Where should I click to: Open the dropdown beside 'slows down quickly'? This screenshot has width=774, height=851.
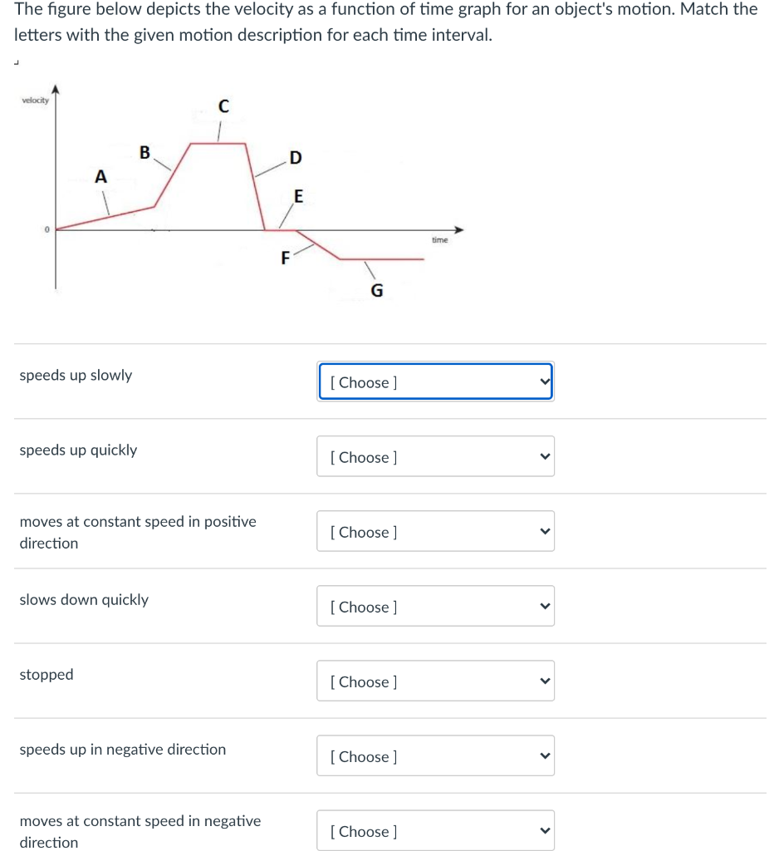435,606
